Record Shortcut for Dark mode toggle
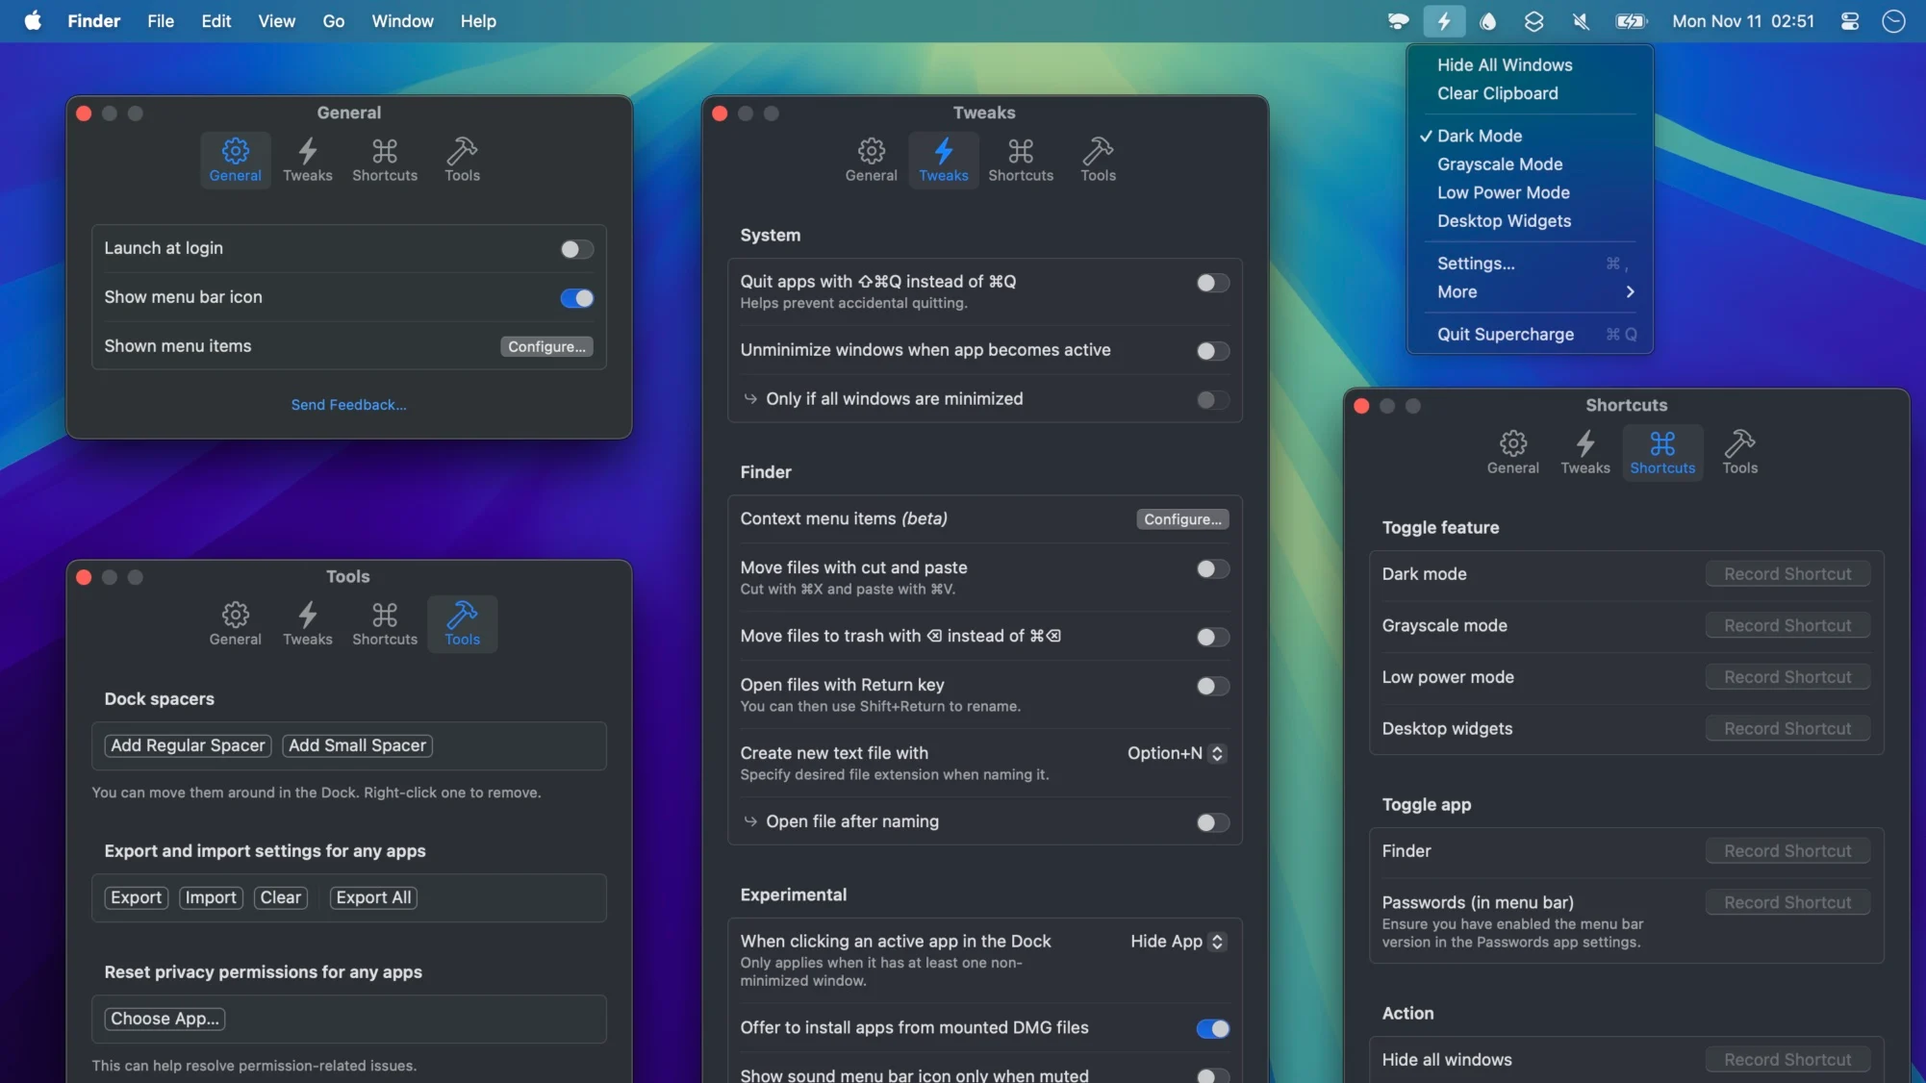Screen dimensions: 1926x1083 click(1787, 573)
